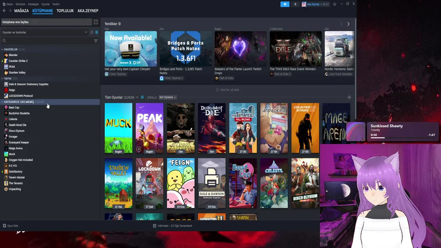The image size is (441, 248).
Task: Click the Blender icon in Favoriler
Action: [x=6, y=55]
